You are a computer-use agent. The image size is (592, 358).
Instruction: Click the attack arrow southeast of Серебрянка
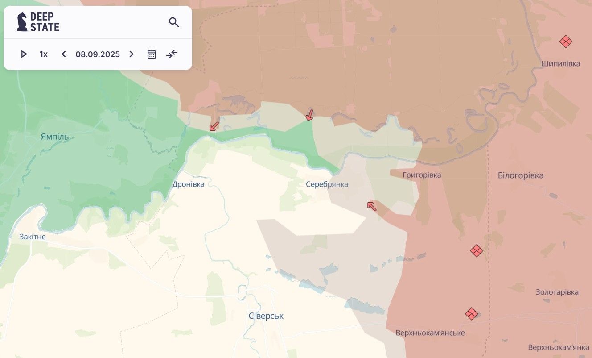coord(371,206)
